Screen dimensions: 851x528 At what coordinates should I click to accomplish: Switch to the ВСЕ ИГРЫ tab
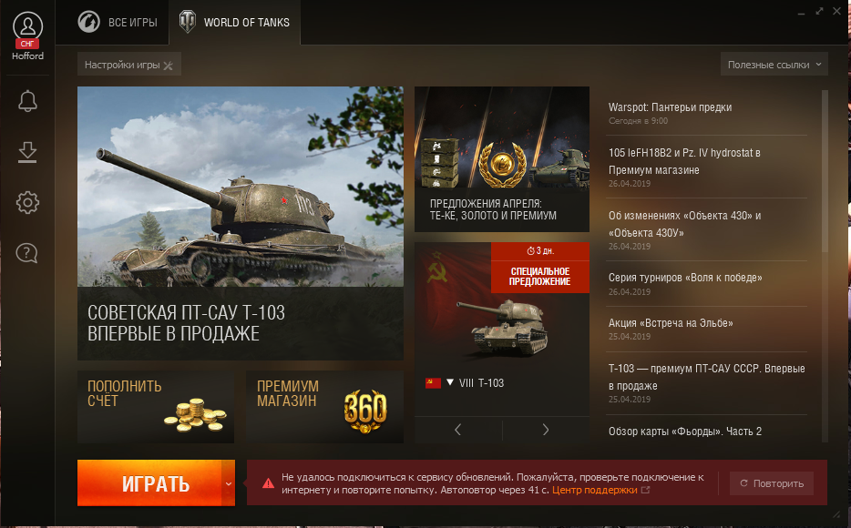tap(118, 22)
